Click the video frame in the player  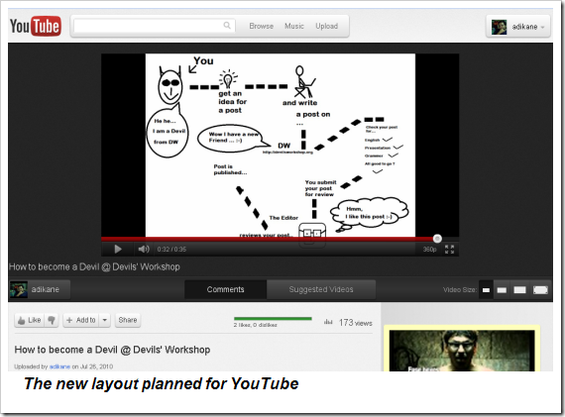pyautogui.click(x=280, y=146)
